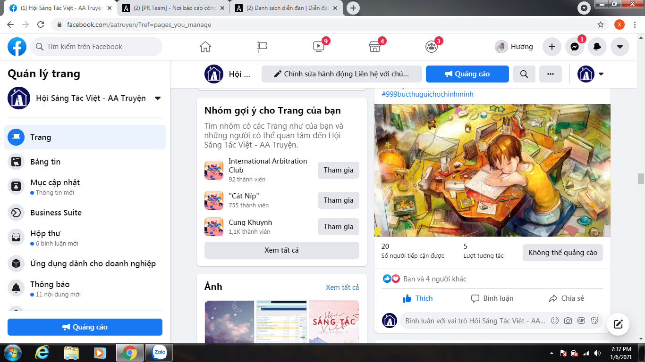Open Pages flag icon in top navigation
This screenshot has width=645, height=362.
262,47
